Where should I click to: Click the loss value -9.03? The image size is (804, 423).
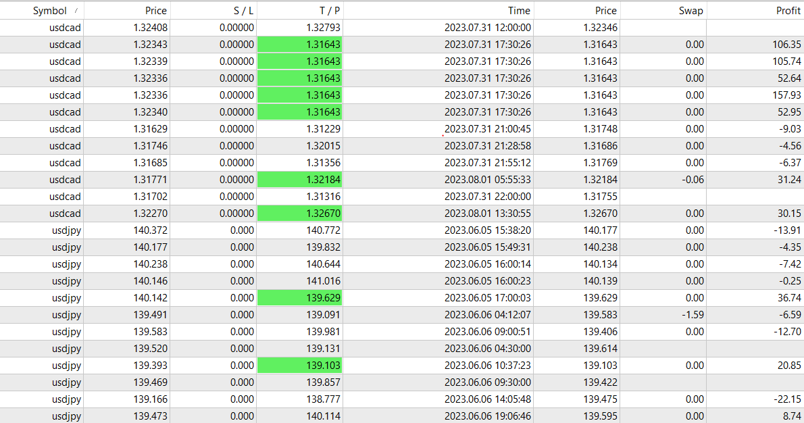click(790, 129)
